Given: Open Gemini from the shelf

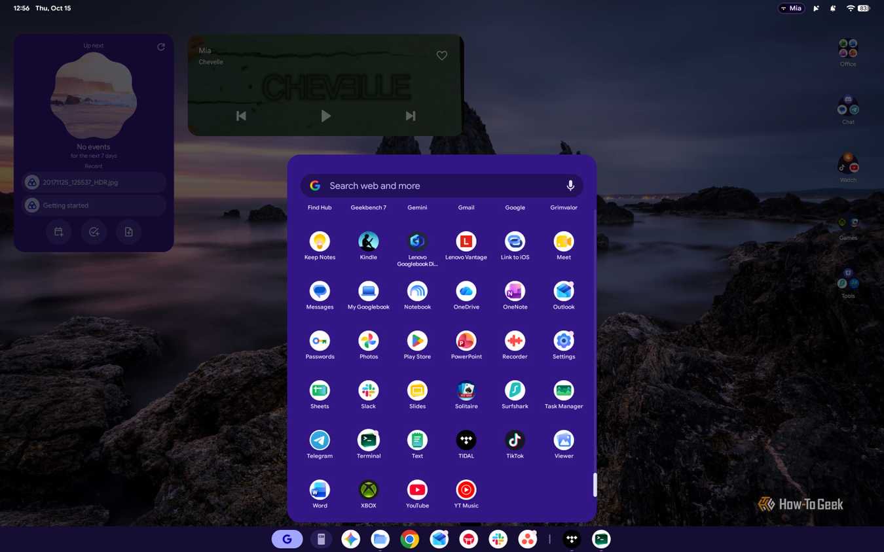Looking at the screenshot, I should [351, 540].
